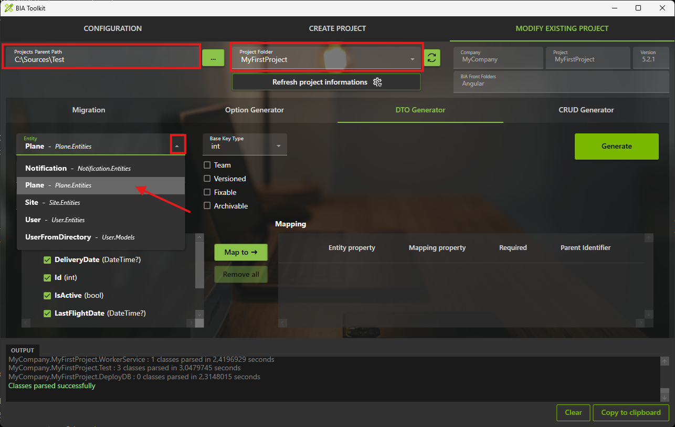The image size is (675, 427).
Task: Toggle the Versioned checkbox
Action: tap(207, 179)
